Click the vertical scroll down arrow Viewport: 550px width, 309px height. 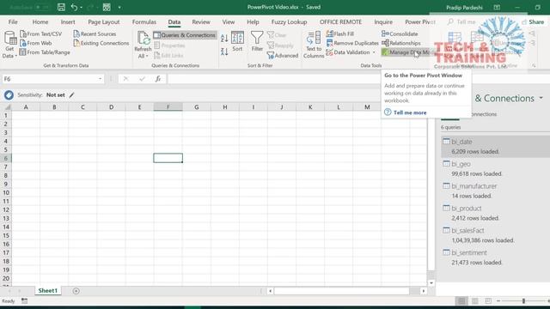point(431,282)
